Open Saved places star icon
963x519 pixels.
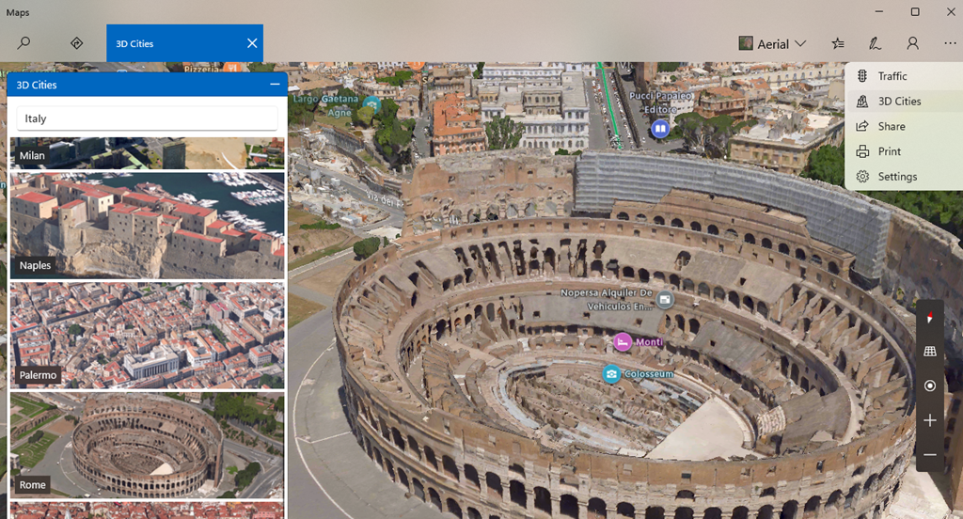(838, 43)
